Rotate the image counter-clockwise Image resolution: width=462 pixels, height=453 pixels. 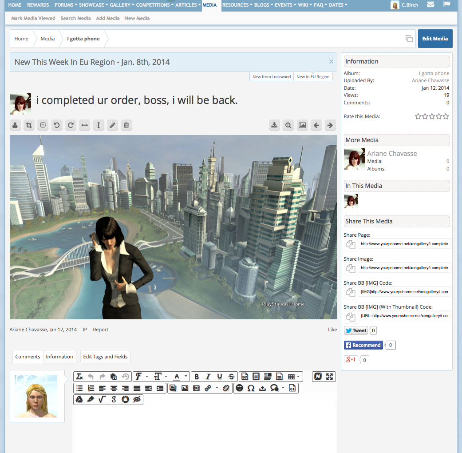(57, 125)
